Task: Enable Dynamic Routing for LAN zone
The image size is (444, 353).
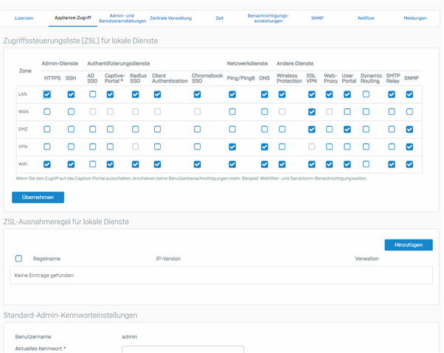Action: tap(366, 94)
